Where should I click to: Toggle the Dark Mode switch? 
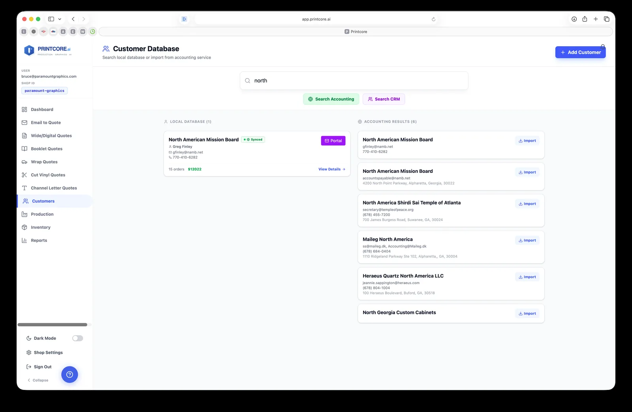77,338
